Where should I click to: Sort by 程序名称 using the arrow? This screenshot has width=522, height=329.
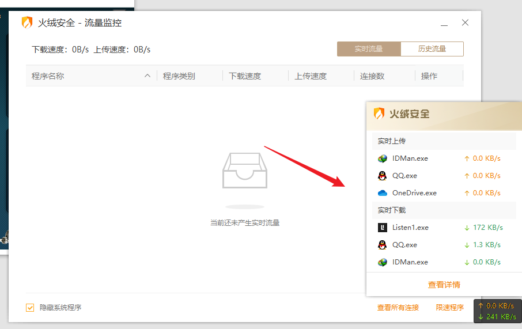pyautogui.click(x=147, y=76)
